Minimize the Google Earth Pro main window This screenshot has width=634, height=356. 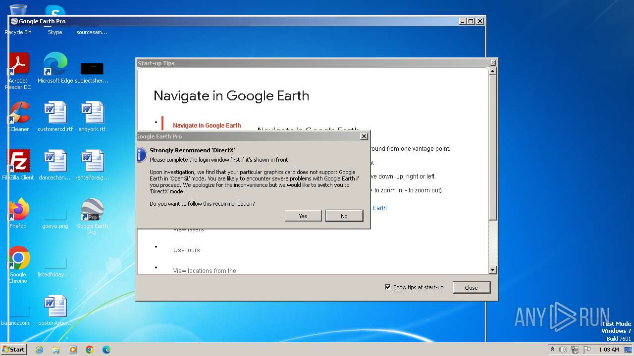click(463, 21)
